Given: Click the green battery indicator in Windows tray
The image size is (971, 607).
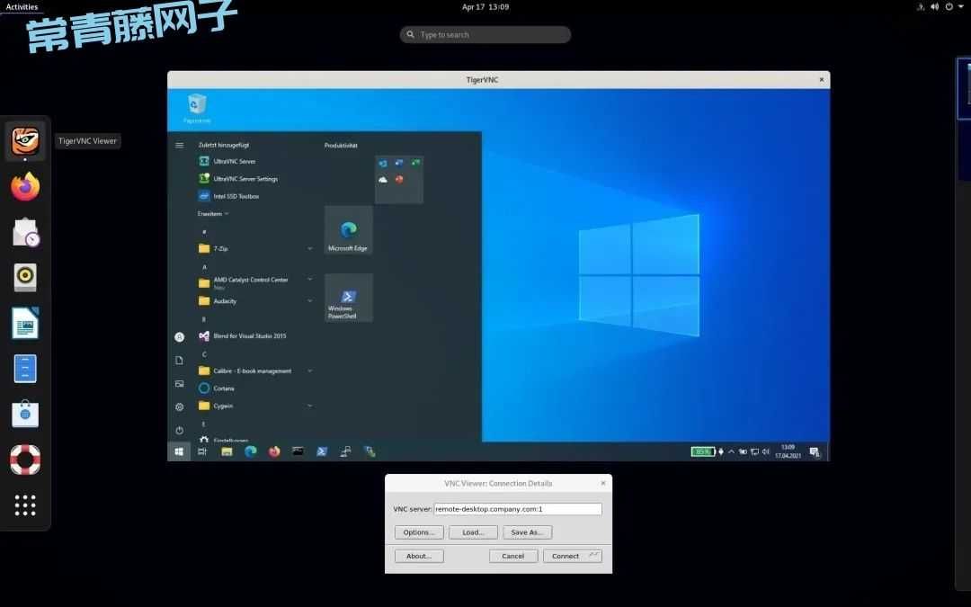Looking at the screenshot, I should [x=703, y=451].
